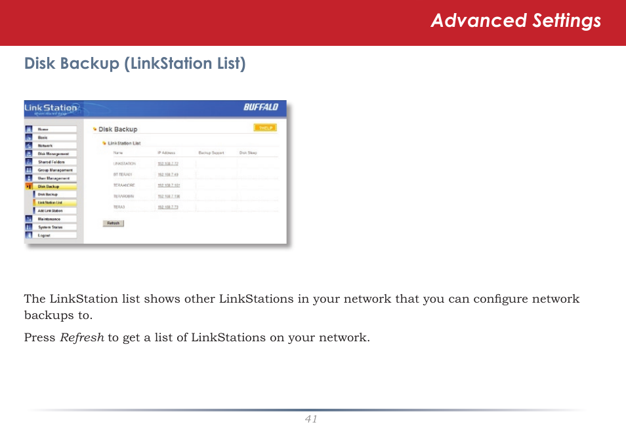Open Disk Management via its sidebar icon
The image size is (626, 433).
(x=30, y=153)
